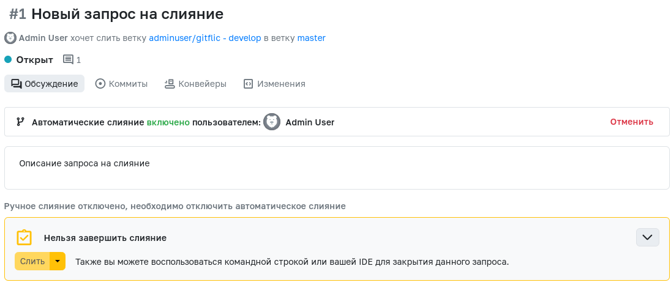Viewport: 671px width, 285px height.
Task: Click the blue Открыт status dot
Action: pos(8,59)
